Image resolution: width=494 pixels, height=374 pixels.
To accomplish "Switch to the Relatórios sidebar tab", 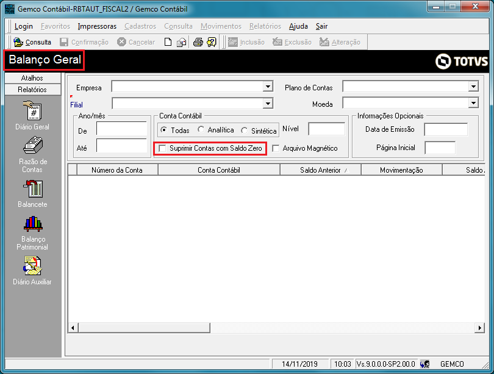I will tap(32, 90).
